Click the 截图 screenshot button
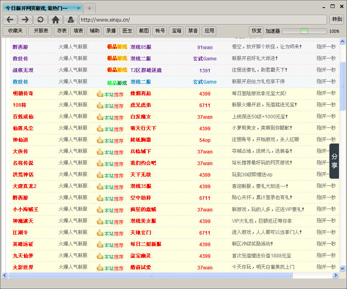 coord(144,31)
